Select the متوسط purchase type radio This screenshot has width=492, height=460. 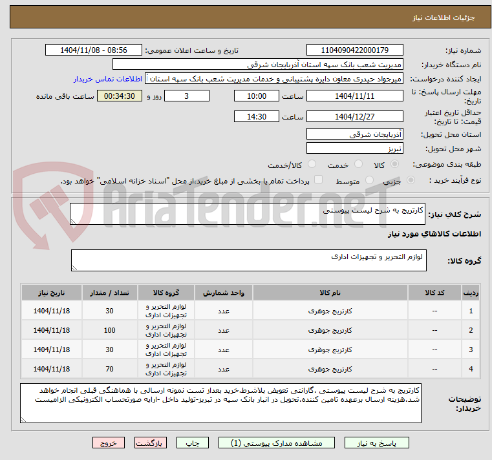(369, 180)
